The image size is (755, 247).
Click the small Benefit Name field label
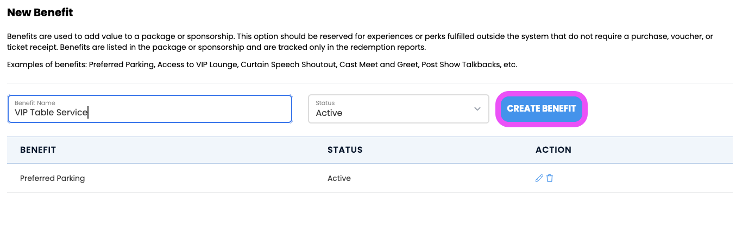(35, 103)
